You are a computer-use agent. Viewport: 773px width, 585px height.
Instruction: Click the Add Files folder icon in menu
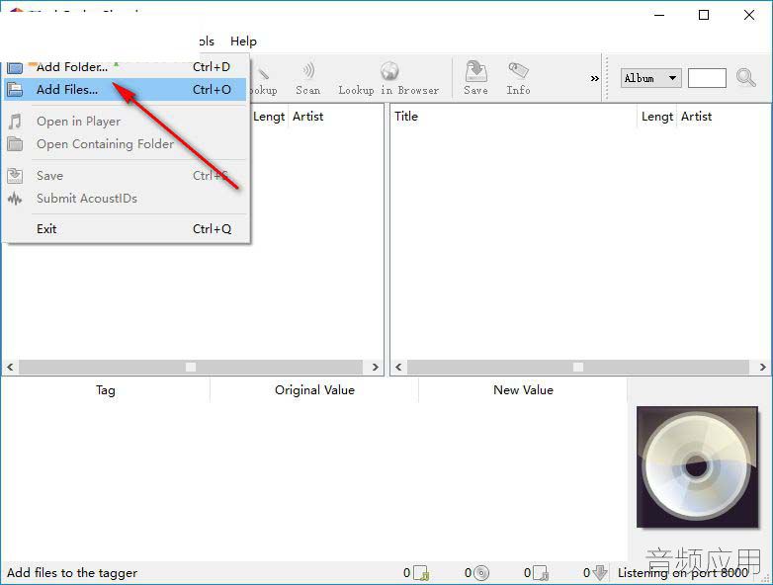pyautogui.click(x=15, y=90)
